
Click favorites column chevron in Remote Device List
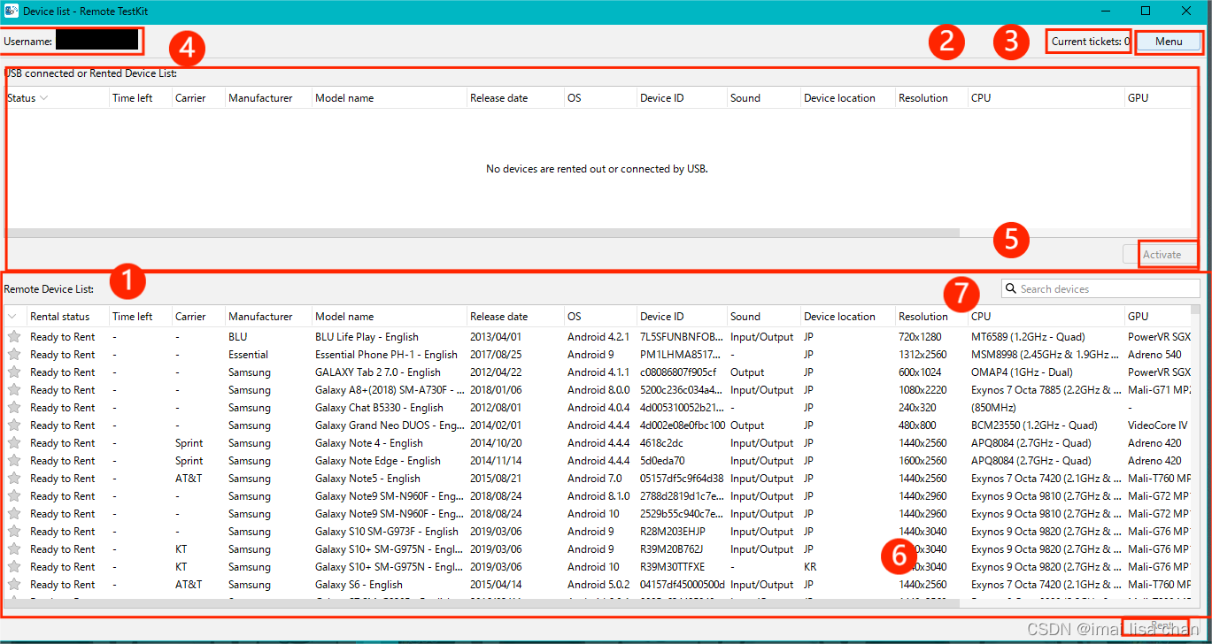tap(12, 316)
